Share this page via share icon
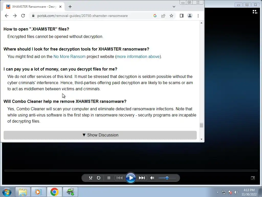Screen dimensions: 262x197 163,16
